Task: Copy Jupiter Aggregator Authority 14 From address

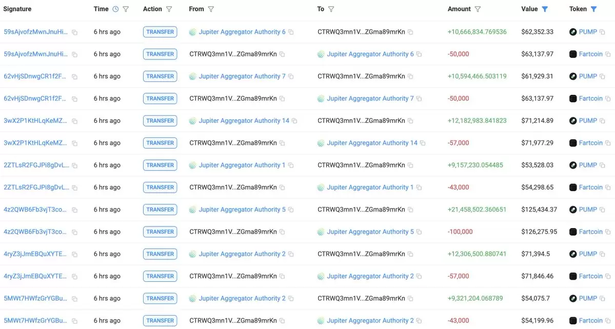Action: (294, 121)
